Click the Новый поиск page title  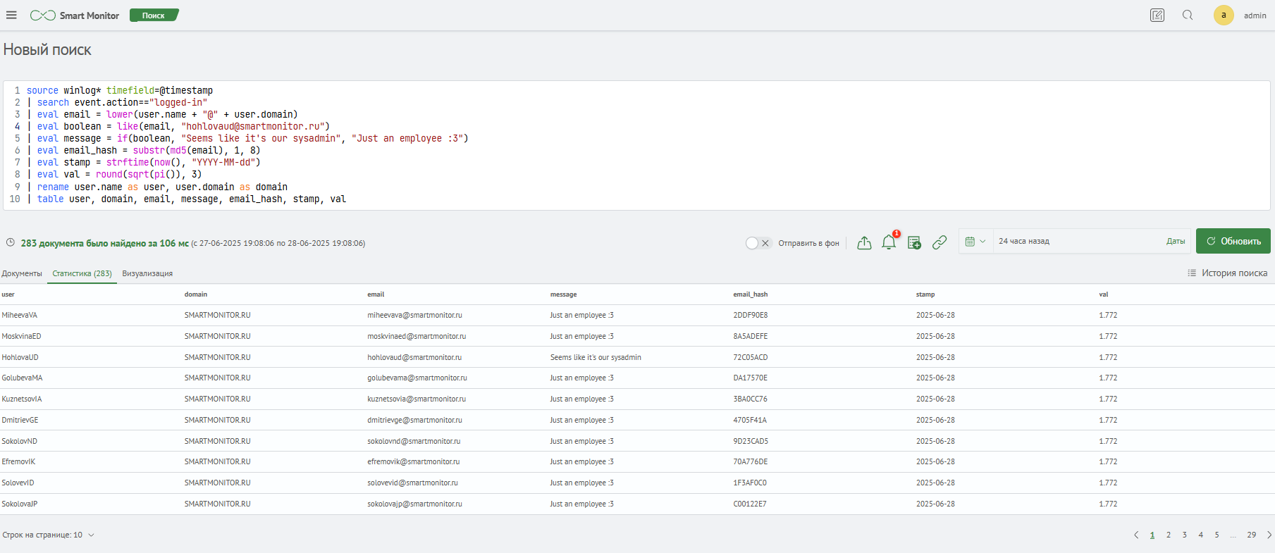point(47,49)
